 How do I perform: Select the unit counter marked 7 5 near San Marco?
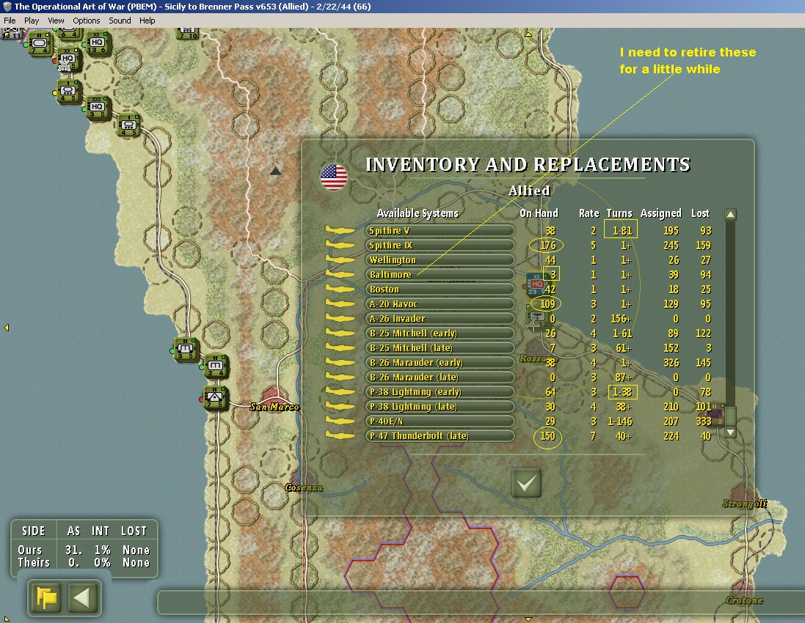(x=215, y=398)
